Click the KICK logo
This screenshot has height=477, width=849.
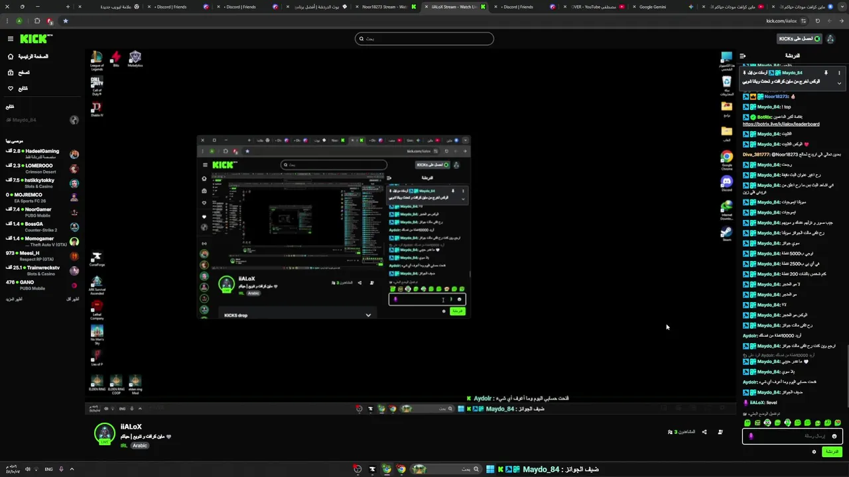[x=36, y=39]
